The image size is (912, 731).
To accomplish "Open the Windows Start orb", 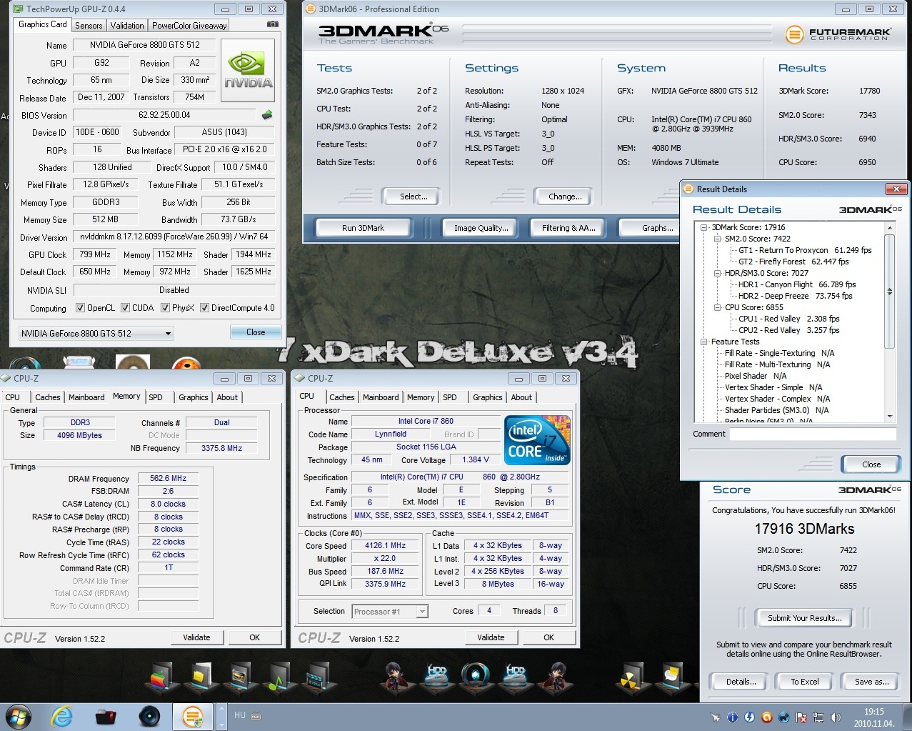I will [18, 716].
